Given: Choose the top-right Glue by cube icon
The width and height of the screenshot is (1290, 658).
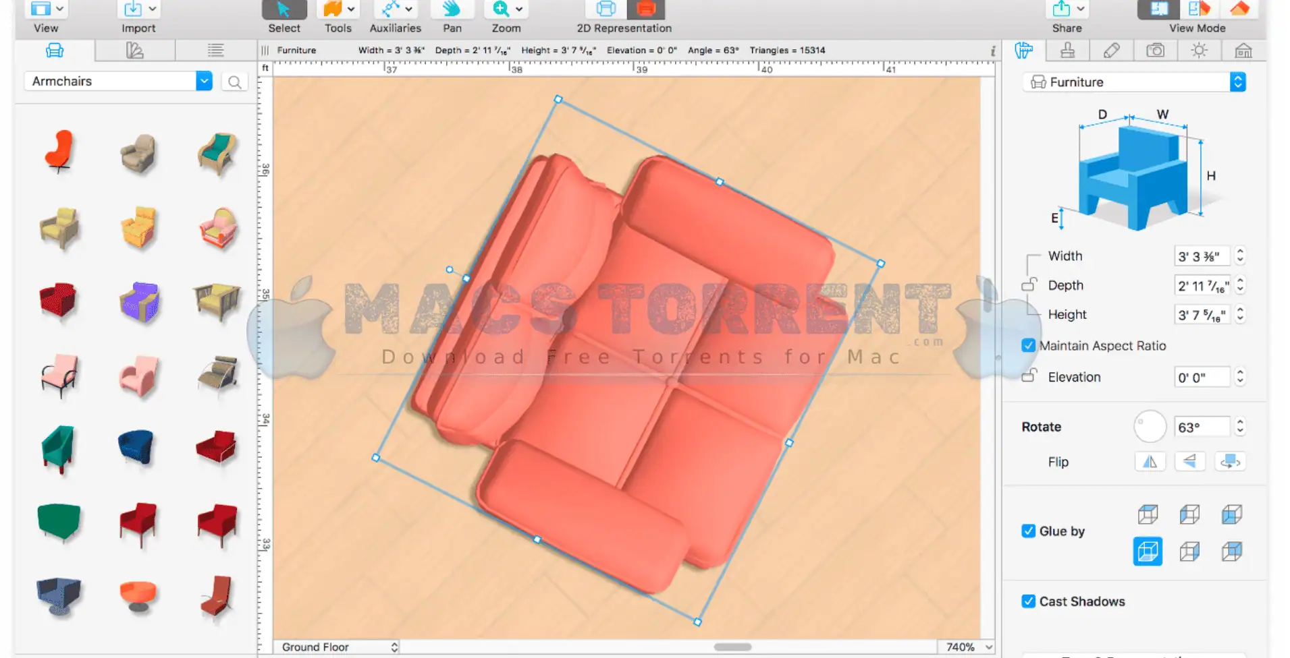Looking at the screenshot, I should (1231, 514).
